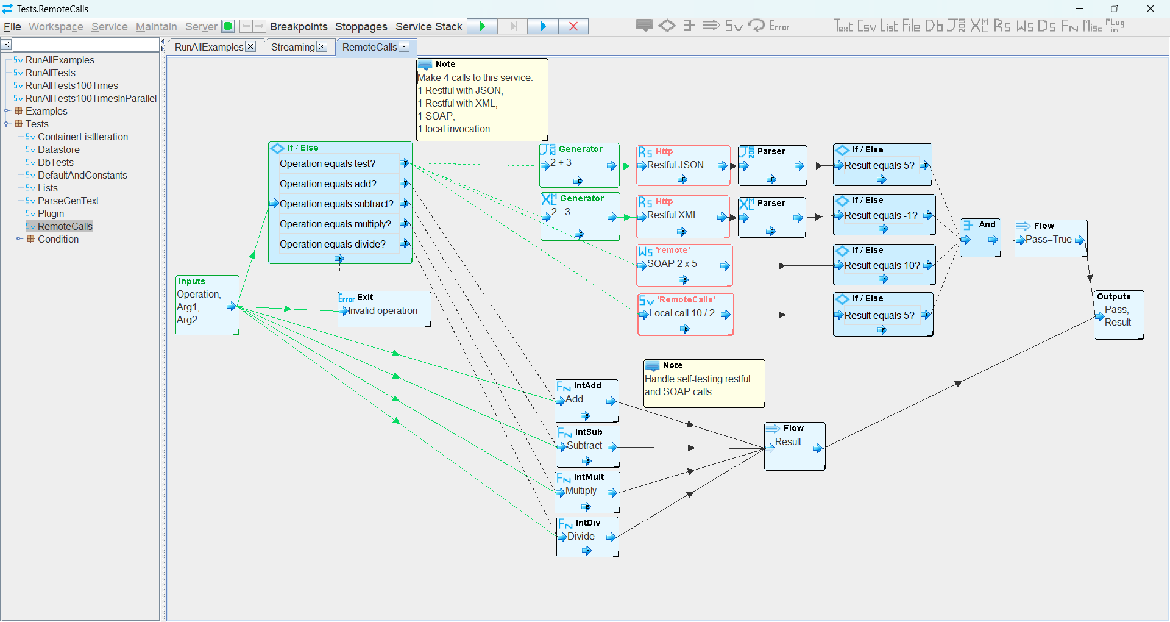Select the Outputs node
1170x622 pixels.
[1119, 315]
